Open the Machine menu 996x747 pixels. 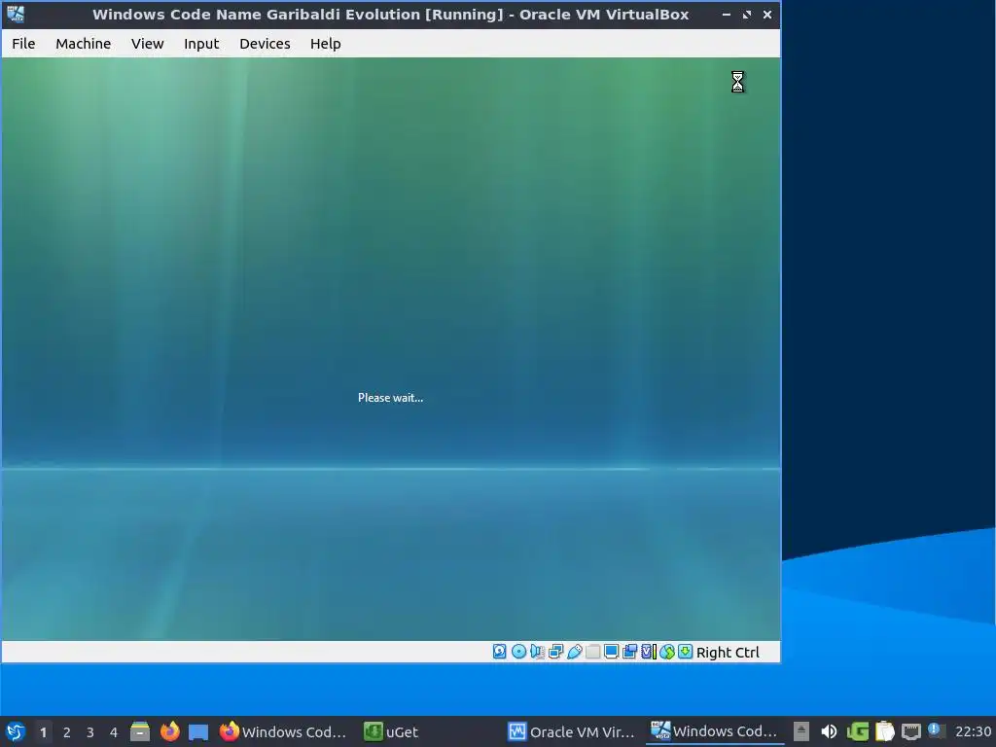[x=84, y=44]
